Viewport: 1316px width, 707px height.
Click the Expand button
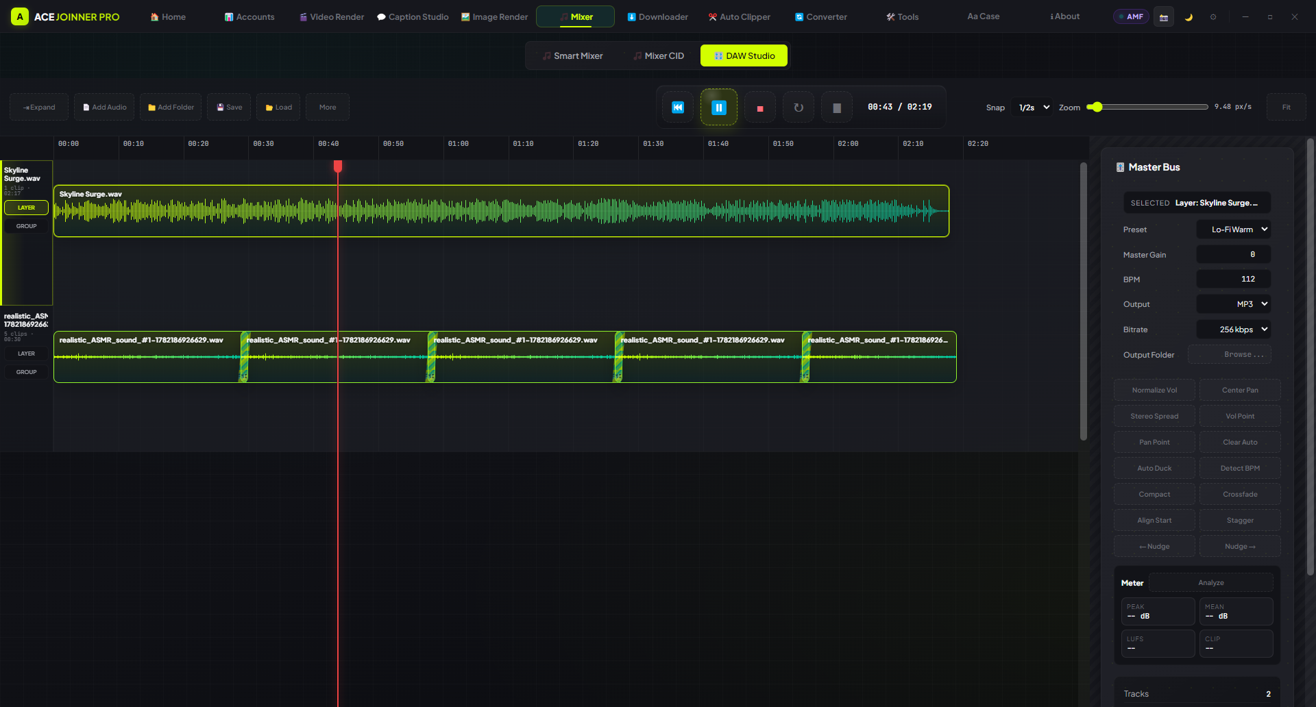pyautogui.click(x=39, y=108)
